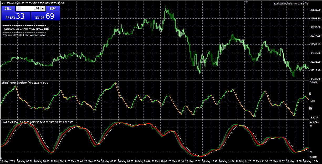
Task: Click the 0.01 volume input field
Action: click(30, 8)
